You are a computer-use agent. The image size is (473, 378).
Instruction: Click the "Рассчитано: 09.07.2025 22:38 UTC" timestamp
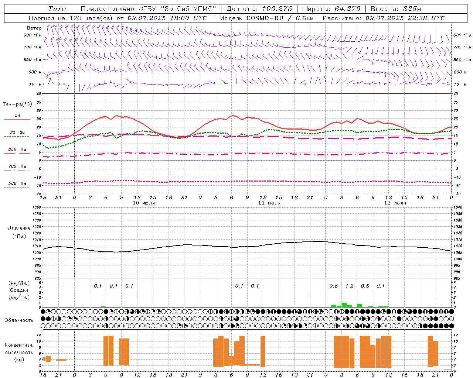coord(384,18)
